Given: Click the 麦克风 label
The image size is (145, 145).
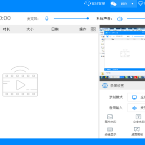Looking at the screenshot, I should (33, 19).
